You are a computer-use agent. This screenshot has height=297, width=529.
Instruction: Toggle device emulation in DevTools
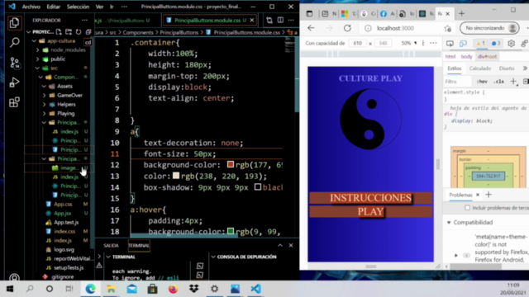(463, 44)
